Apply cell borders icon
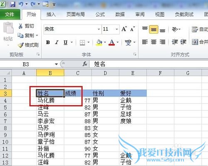The height and width of the screenshot is (166, 208). tap(82, 42)
